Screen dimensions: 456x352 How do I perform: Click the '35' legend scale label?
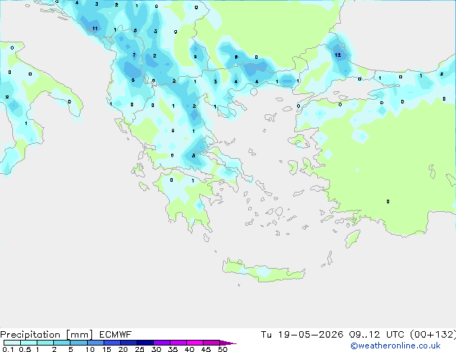[173, 349]
